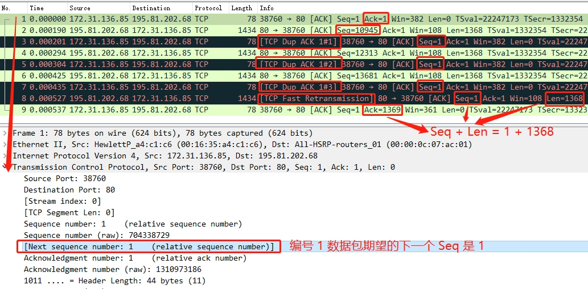
Task: Select the Sequence number (raw) field
Action: pos(97,236)
